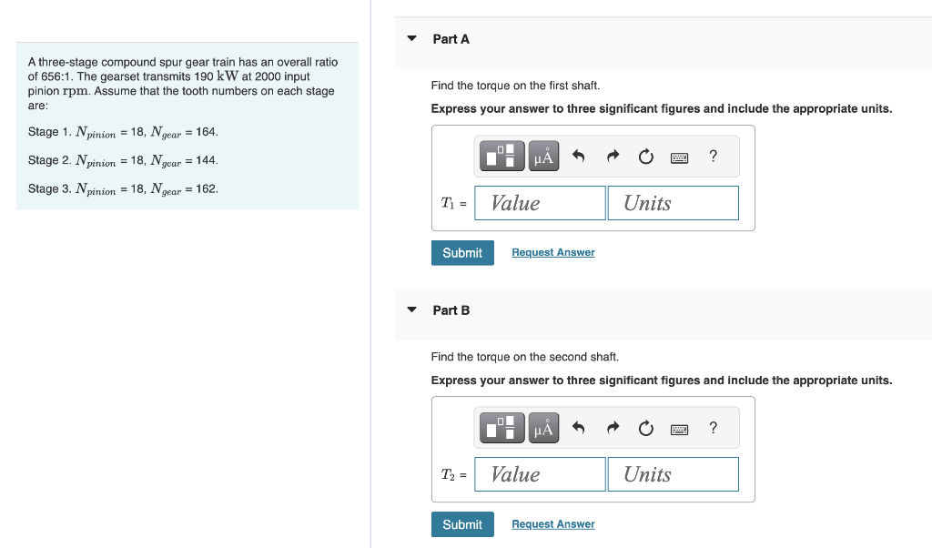
Task: Submit the Part A answer
Action: point(462,252)
